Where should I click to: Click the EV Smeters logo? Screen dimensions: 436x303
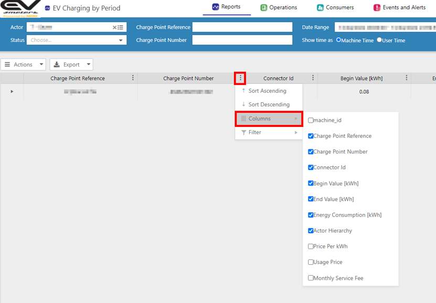click(20, 8)
